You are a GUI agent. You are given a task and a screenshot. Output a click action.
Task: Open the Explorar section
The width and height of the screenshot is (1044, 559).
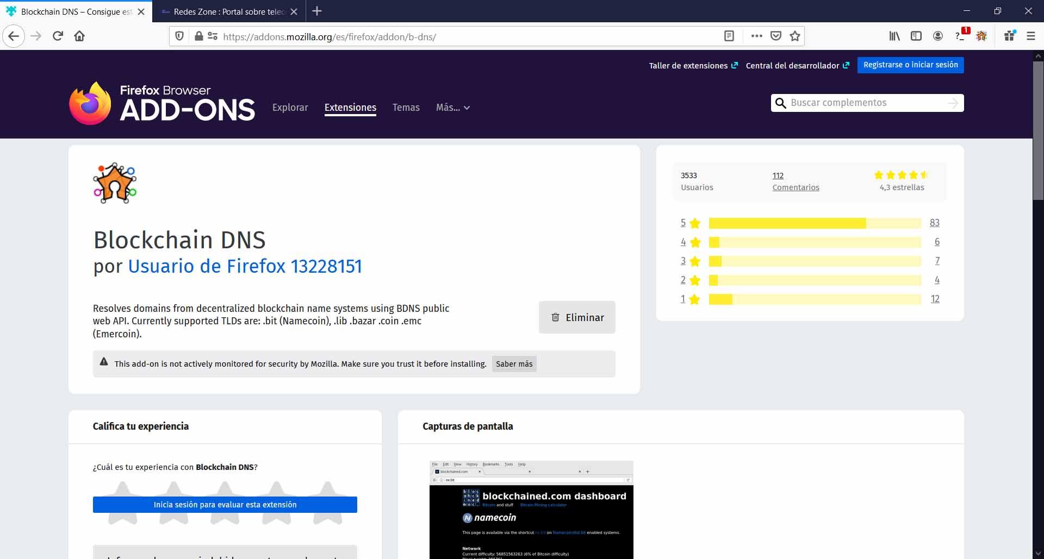coord(290,108)
